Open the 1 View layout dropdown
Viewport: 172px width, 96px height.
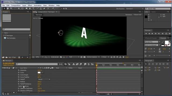point(105,57)
